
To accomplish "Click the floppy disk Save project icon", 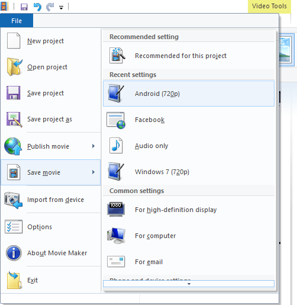I will (x=14, y=93).
